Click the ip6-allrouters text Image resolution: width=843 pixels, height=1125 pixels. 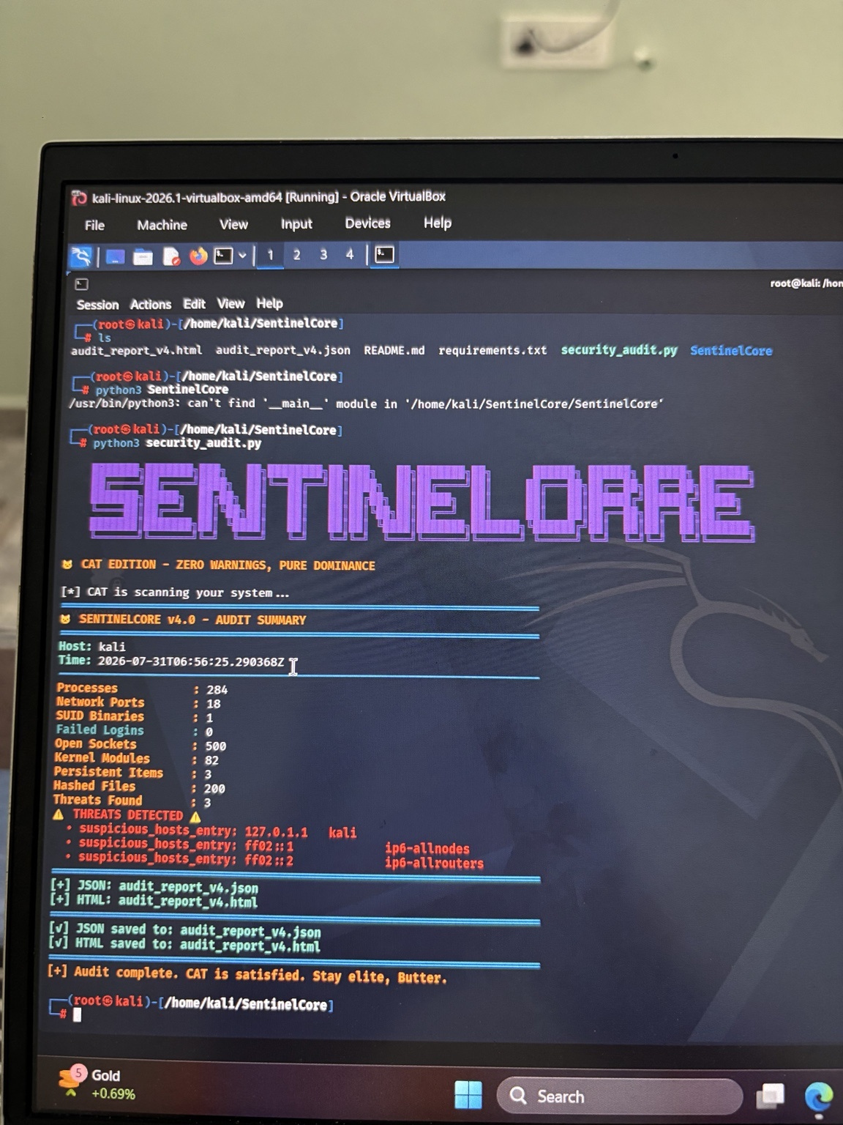pos(434,864)
